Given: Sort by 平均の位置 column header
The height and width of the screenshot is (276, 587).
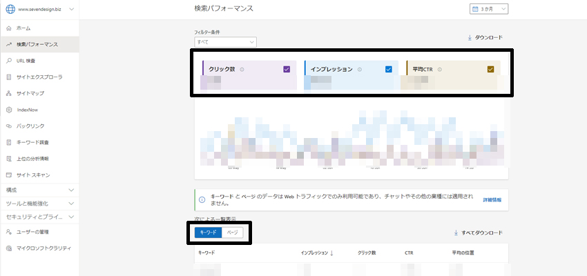Looking at the screenshot, I should (x=463, y=253).
